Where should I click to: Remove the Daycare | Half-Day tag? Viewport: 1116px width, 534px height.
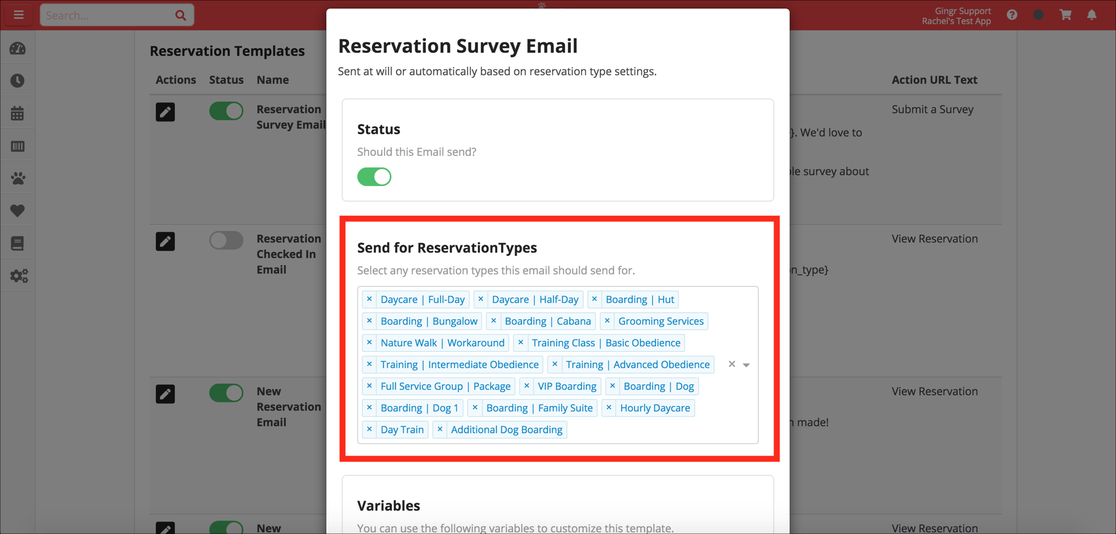(481, 299)
